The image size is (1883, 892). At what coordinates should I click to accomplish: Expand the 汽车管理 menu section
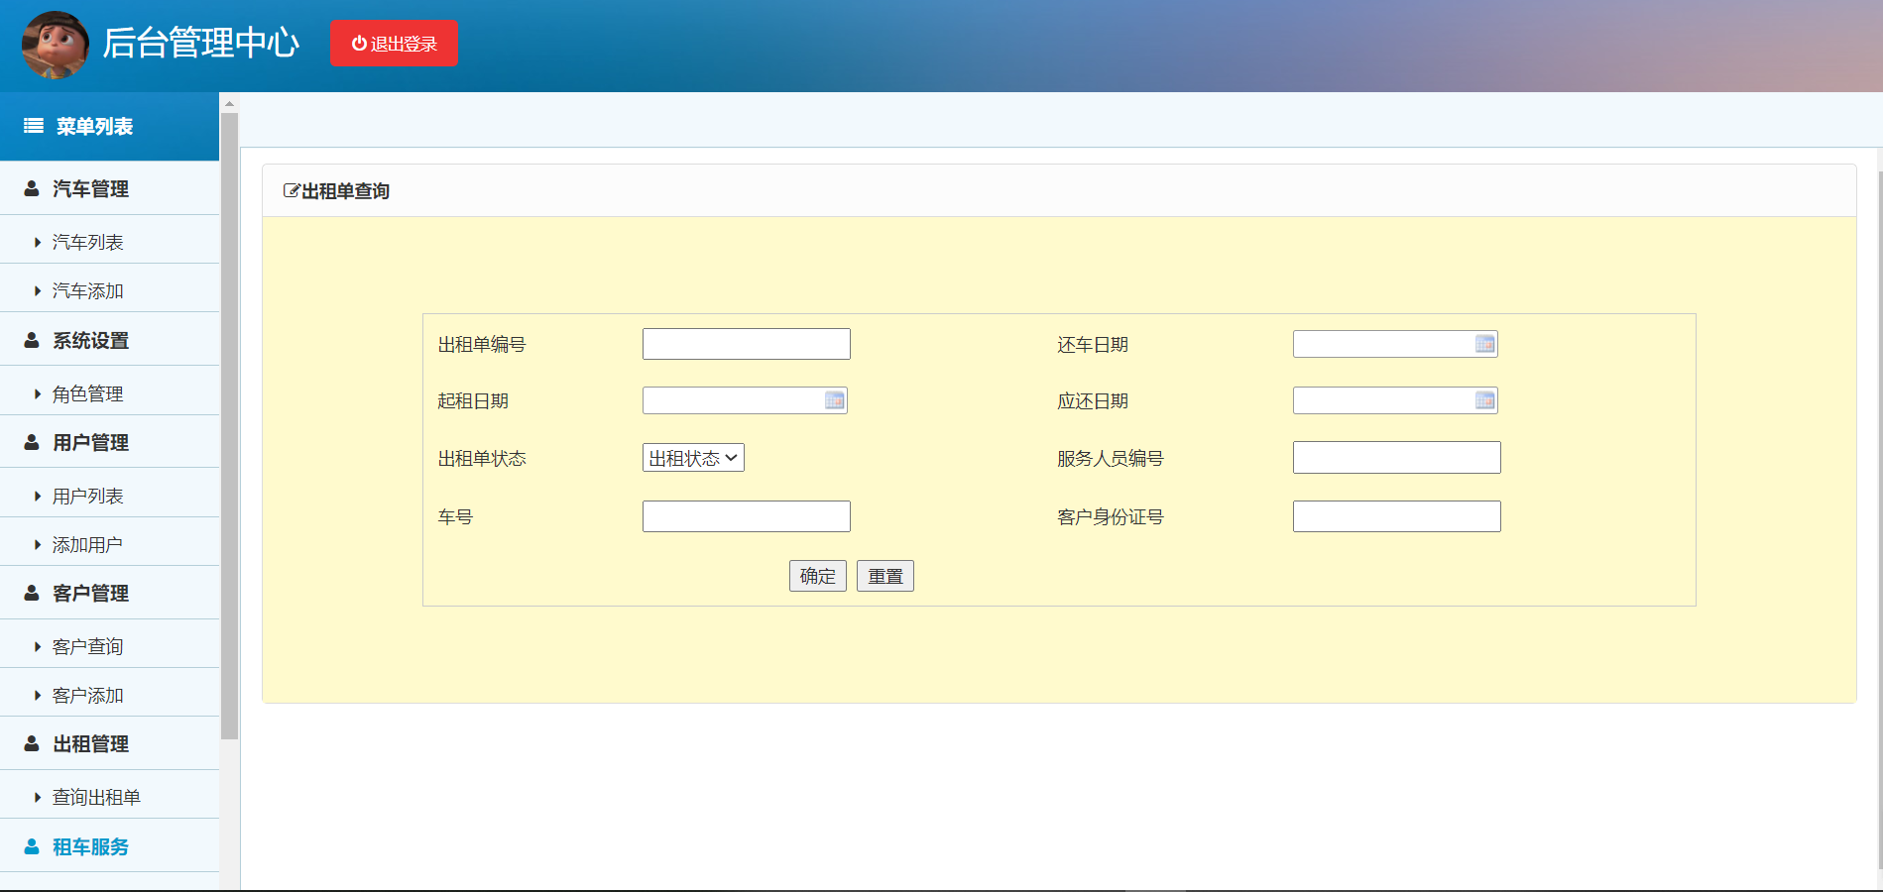point(109,188)
